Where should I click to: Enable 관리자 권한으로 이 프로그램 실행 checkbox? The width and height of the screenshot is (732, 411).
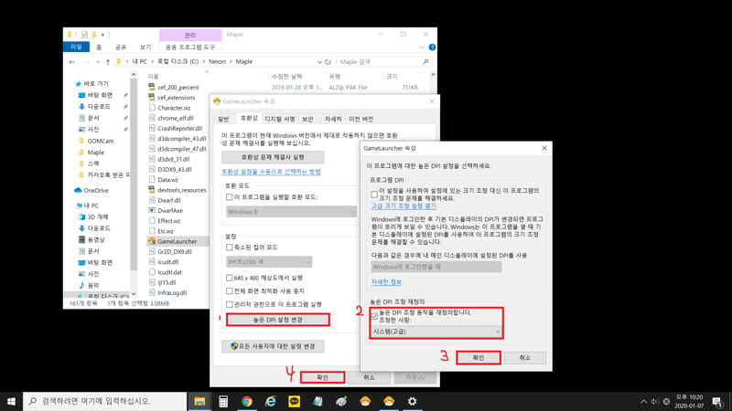(x=230, y=304)
